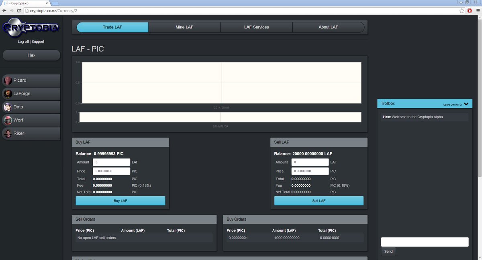Open the Worf avatar icon
The width and height of the screenshot is (482, 260).
pos(8,120)
